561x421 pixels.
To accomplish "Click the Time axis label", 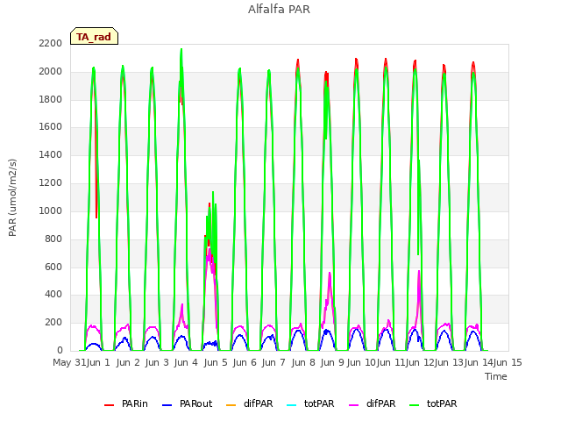I will (x=496, y=376).
